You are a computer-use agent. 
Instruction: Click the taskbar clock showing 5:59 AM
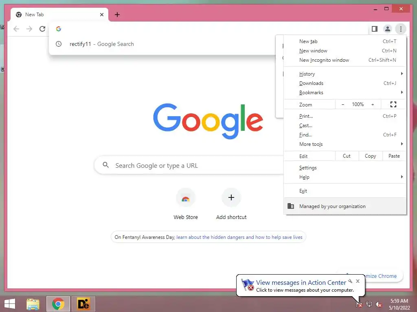coord(399,304)
